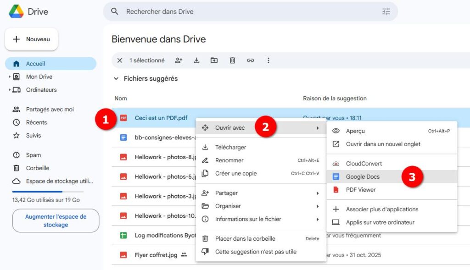The width and height of the screenshot is (470, 270).
Task: Select the Flyer coffret.jpg file name
Action: click(156, 255)
